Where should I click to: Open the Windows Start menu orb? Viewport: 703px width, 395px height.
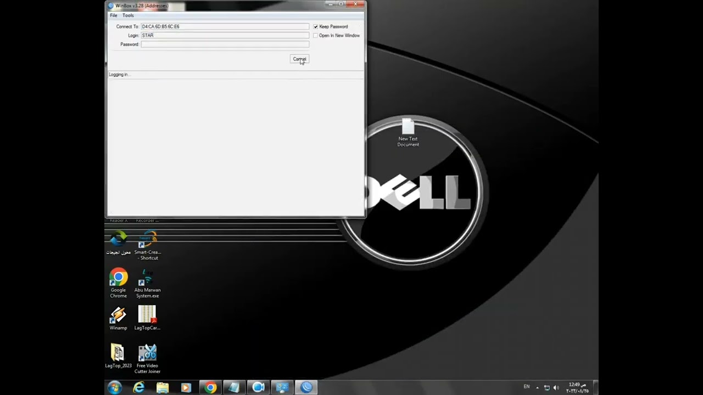click(x=115, y=387)
